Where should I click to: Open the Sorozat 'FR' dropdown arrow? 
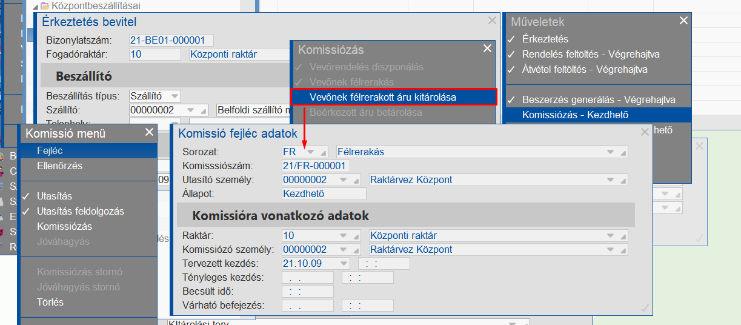coord(311,152)
